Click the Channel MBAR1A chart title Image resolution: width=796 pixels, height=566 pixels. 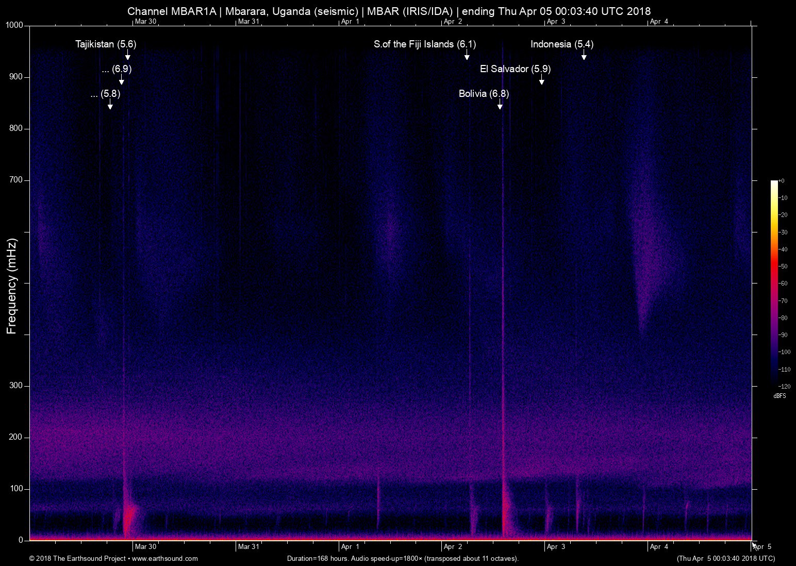389,11
